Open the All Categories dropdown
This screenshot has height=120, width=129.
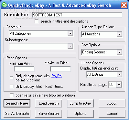(x=41, y=33)
